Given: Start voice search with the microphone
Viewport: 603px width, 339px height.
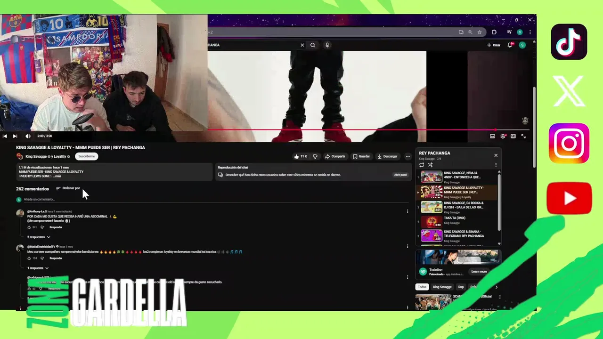Looking at the screenshot, I should [327, 45].
